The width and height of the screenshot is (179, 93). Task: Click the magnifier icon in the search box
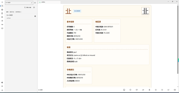click(31, 3)
